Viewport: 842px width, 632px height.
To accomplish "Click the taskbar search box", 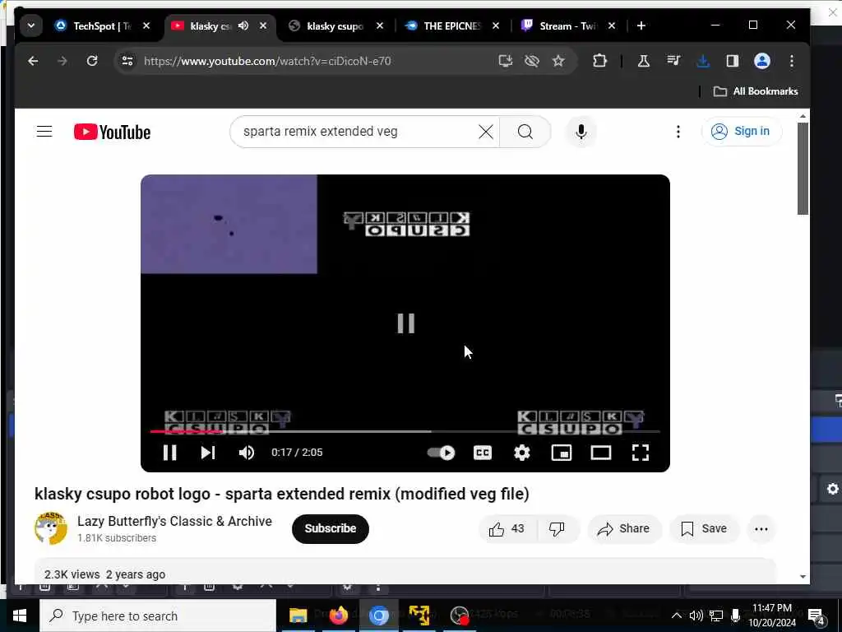I will coord(158,616).
